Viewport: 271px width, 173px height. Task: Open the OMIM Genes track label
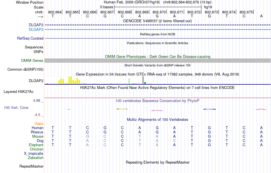32,61
